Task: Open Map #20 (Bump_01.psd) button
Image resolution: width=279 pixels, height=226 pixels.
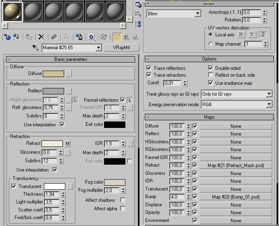Action: pos(236,197)
